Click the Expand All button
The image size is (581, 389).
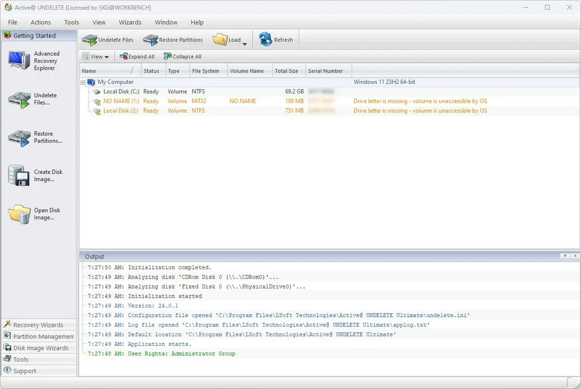tap(137, 57)
